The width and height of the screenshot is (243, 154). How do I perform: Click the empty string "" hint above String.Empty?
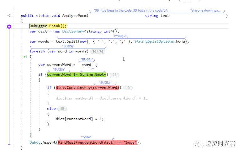click(x=93, y=69)
